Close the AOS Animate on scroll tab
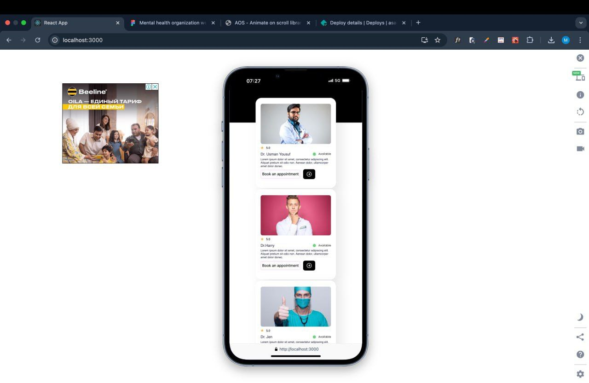 coord(308,23)
